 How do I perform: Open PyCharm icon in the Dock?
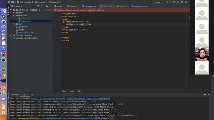4,59
